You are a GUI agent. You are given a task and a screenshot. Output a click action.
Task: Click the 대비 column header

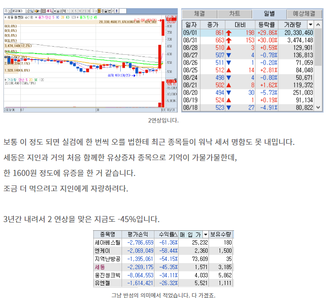click(240, 25)
